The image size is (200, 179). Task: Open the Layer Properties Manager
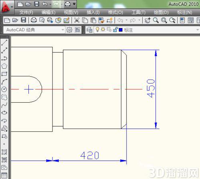click(89, 30)
